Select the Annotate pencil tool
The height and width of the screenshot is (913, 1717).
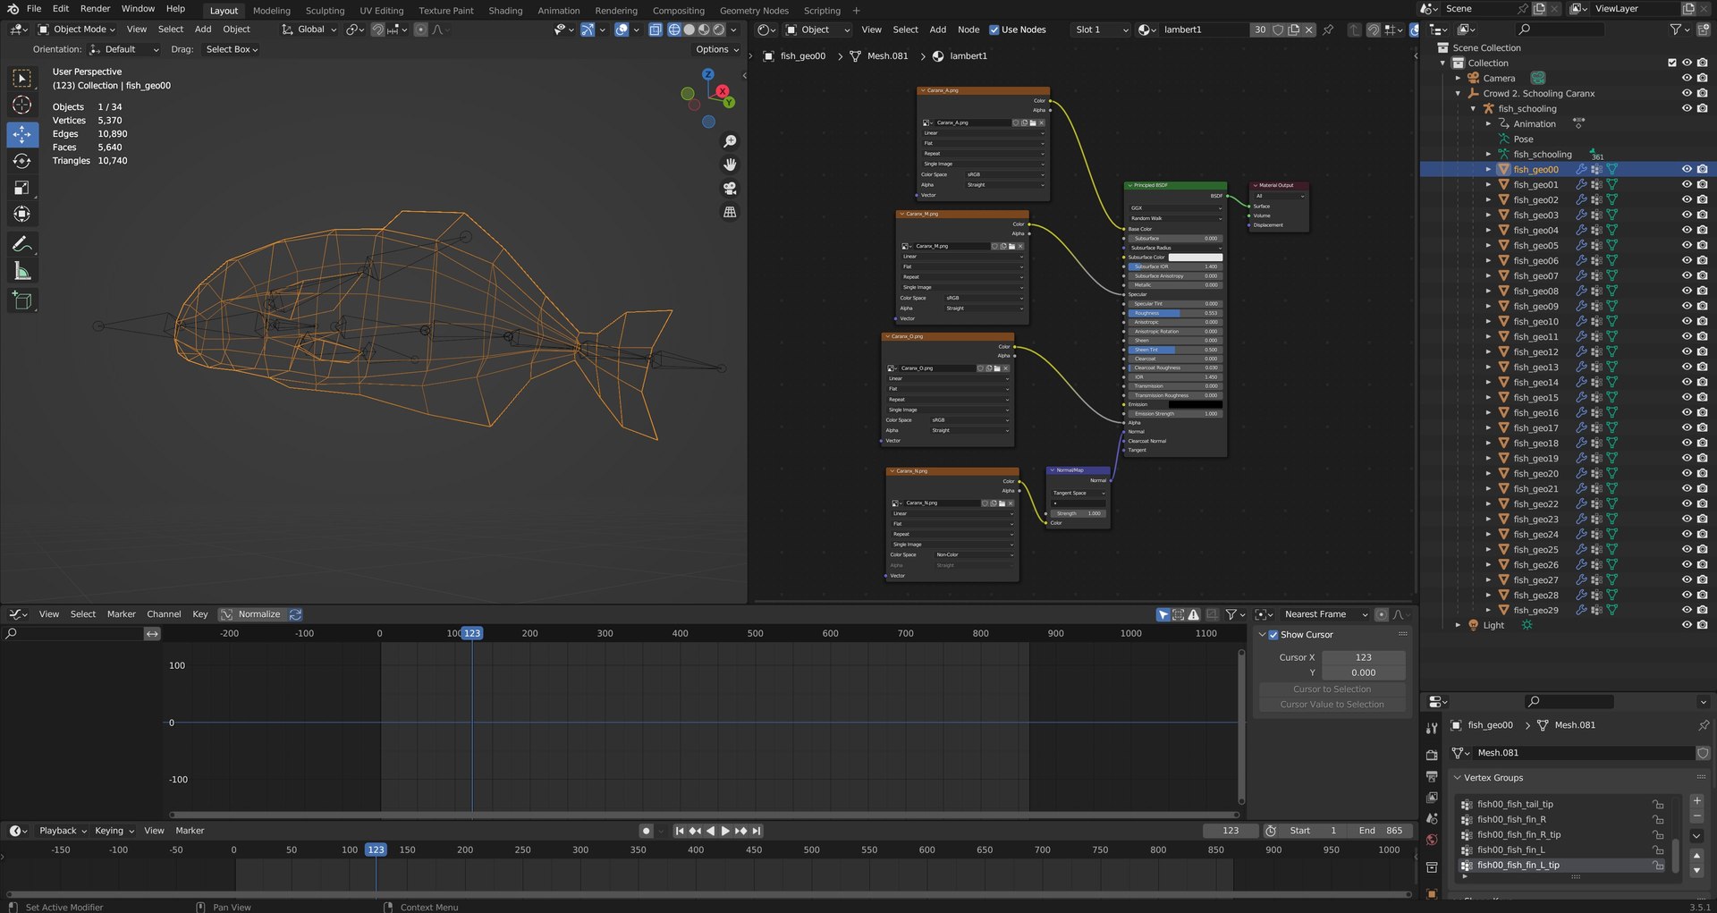tap(22, 244)
